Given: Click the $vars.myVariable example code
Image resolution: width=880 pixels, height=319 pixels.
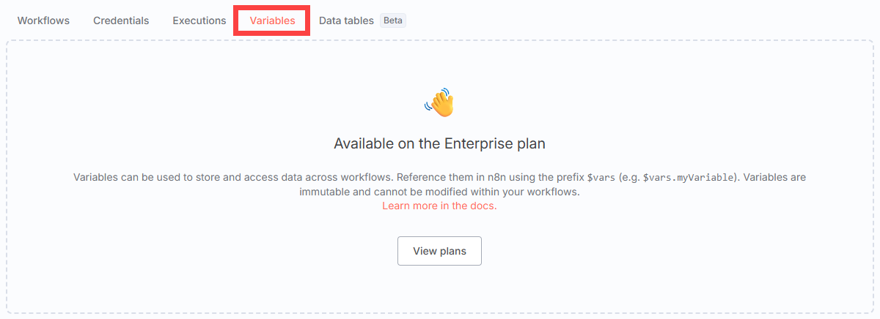Looking at the screenshot, I should (689, 178).
